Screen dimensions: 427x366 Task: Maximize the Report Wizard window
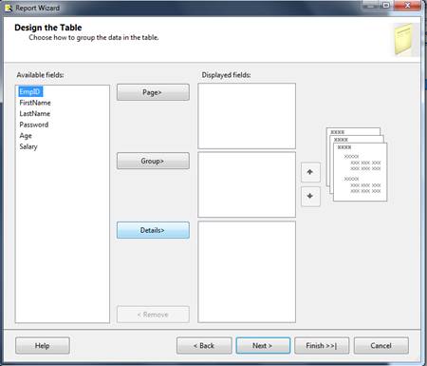pyautogui.click(x=386, y=6)
